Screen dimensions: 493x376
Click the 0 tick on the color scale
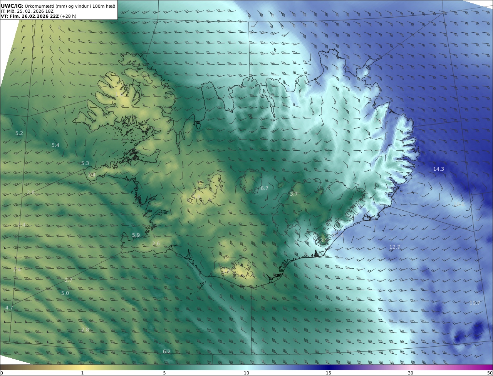2,373
